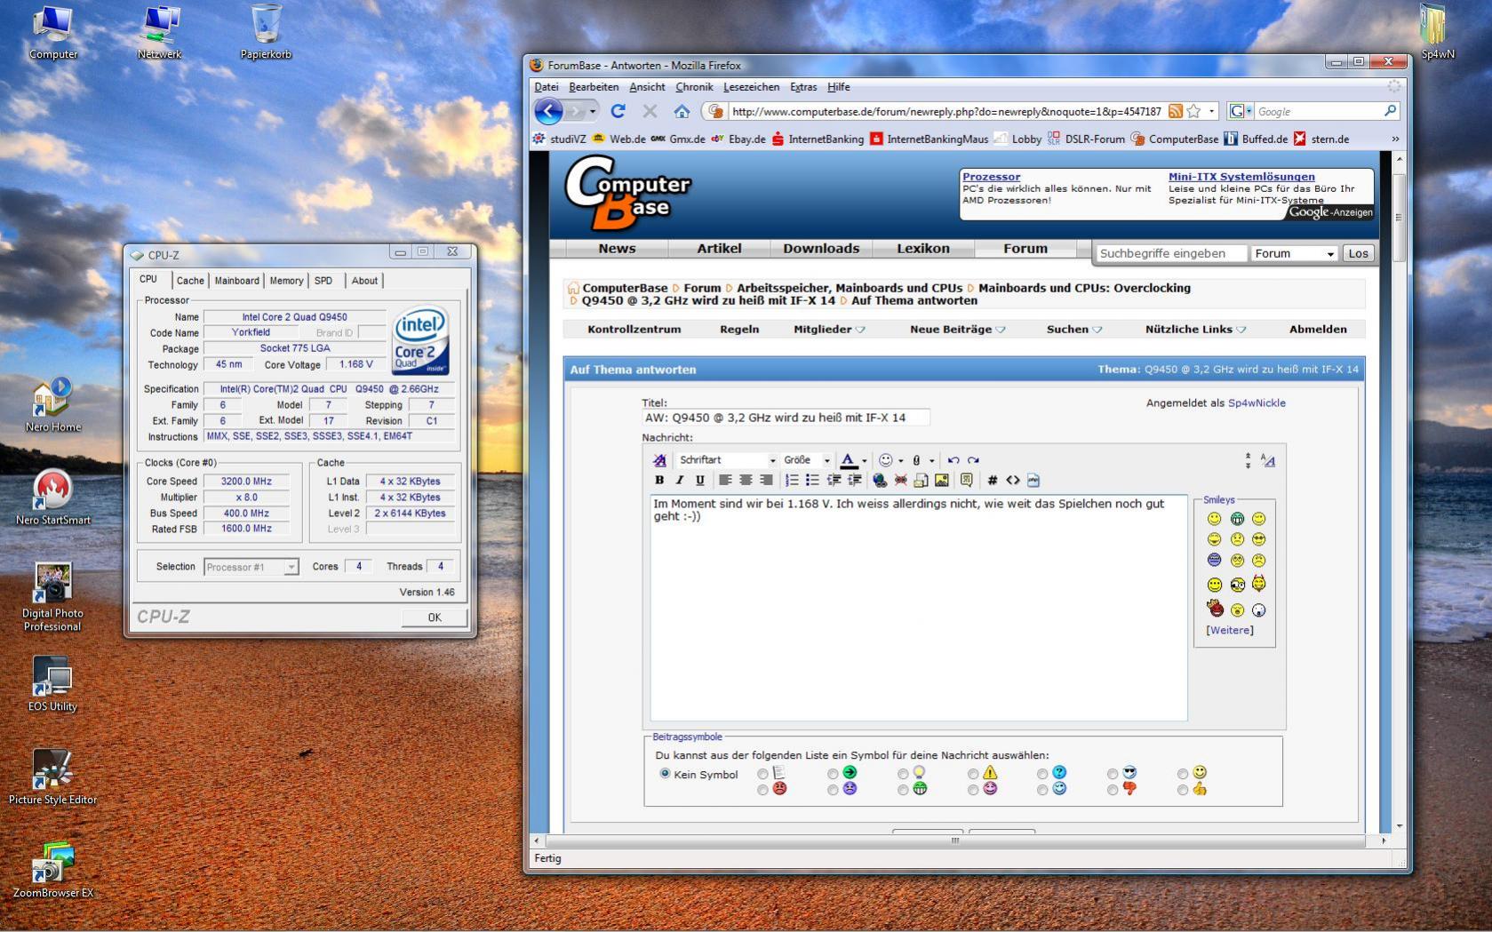This screenshot has width=1492, height=932.
Task: Go back in Firefox
Action: (x=549, y=111)
